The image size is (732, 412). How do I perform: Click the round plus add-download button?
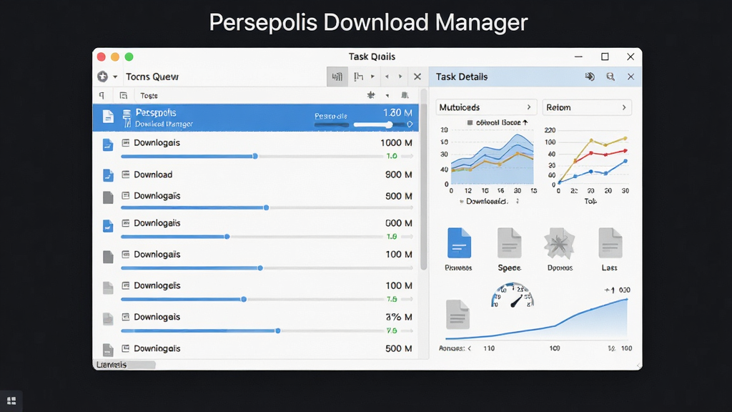click(x=103, y=77)
